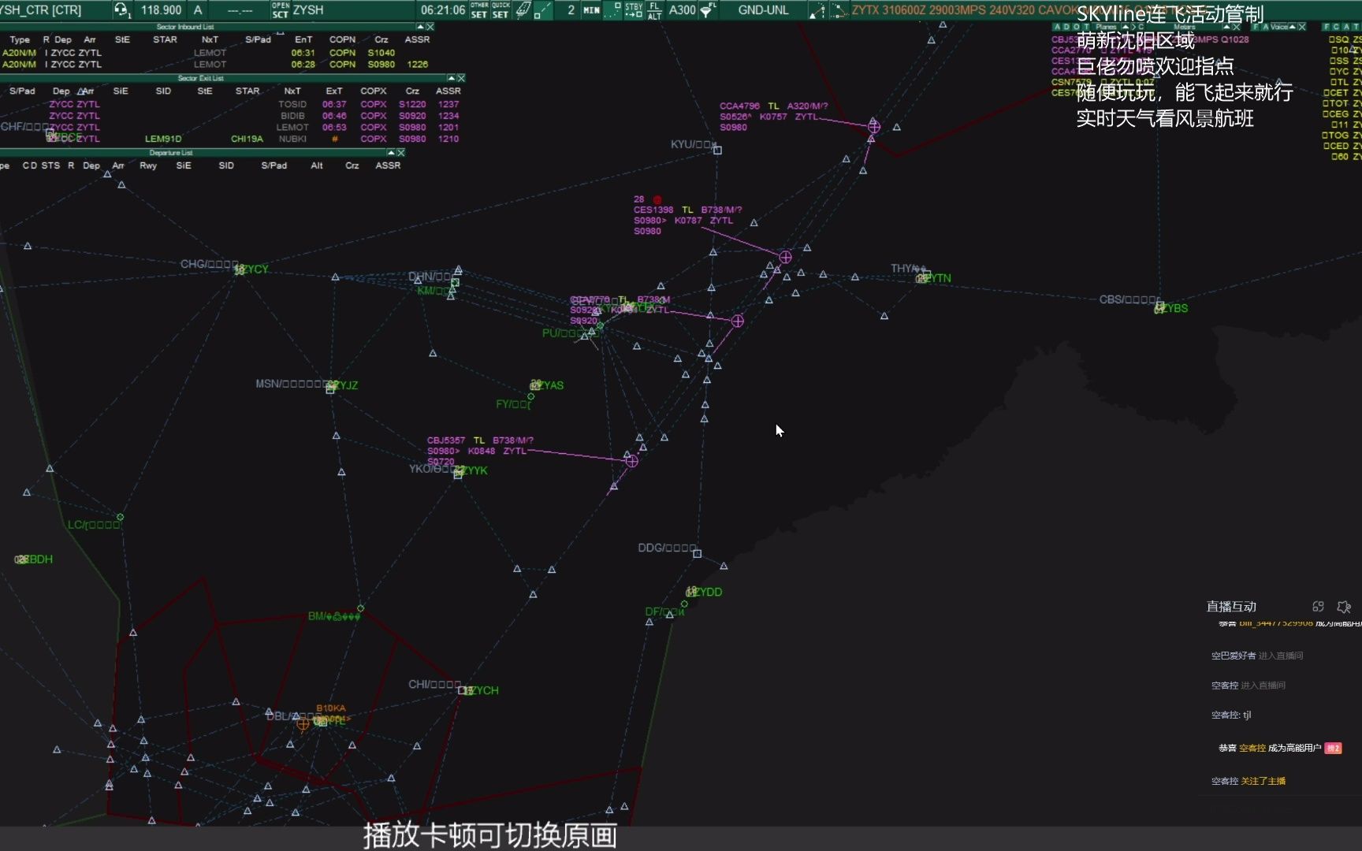Tick the CET controller checkbox

click(x=1326, y=93)
